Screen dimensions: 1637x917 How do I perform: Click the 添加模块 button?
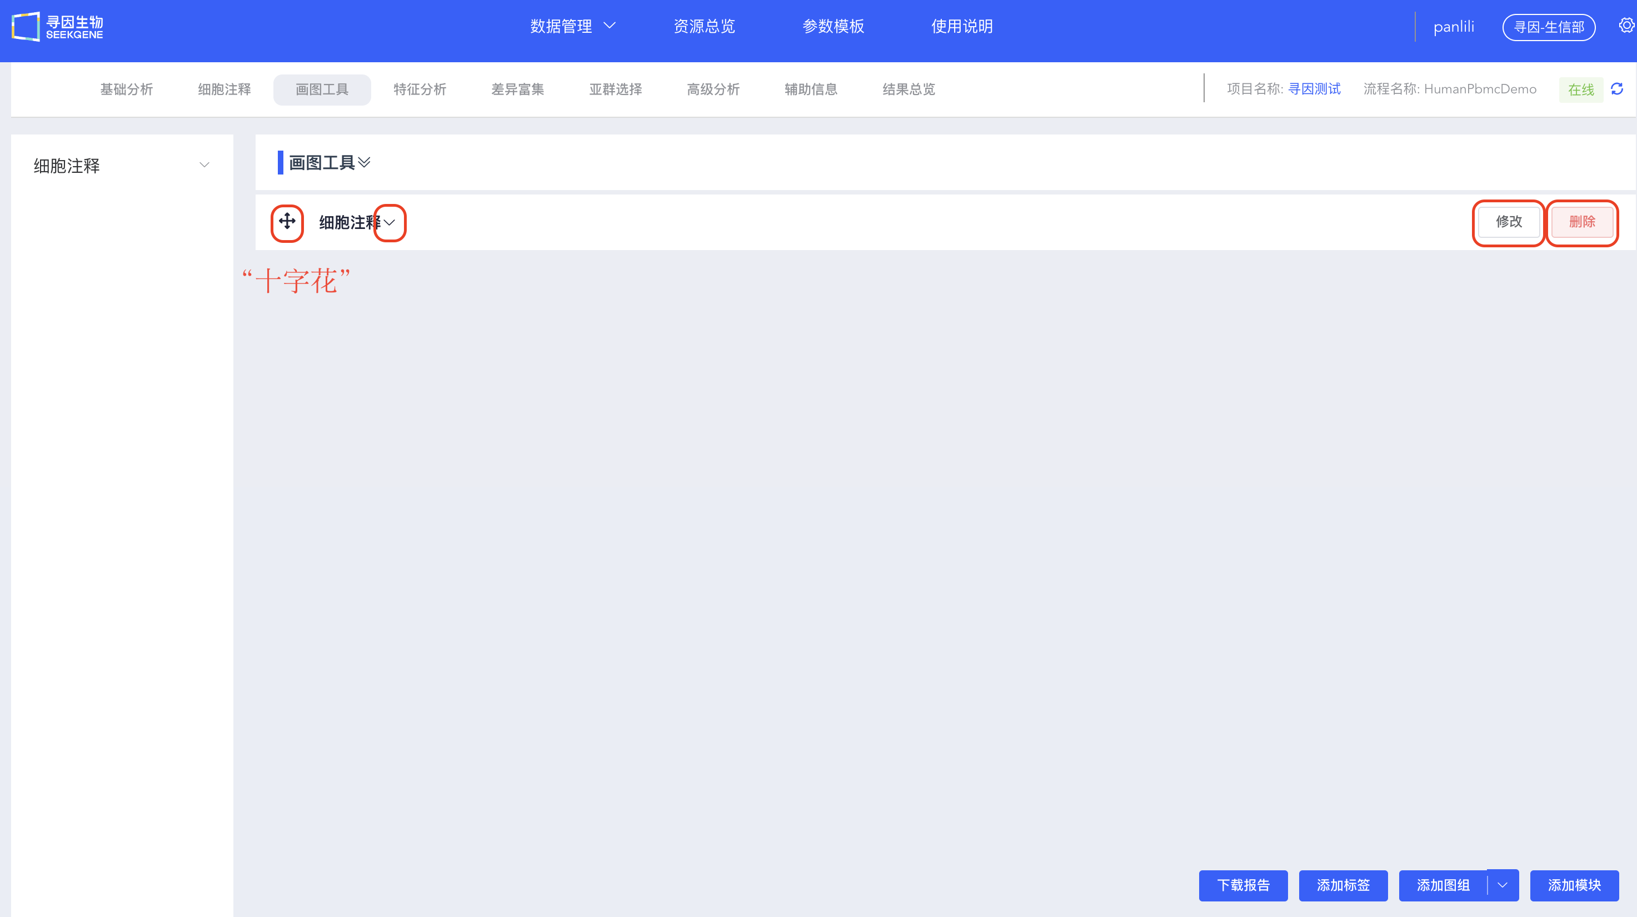coord(1574,885)
